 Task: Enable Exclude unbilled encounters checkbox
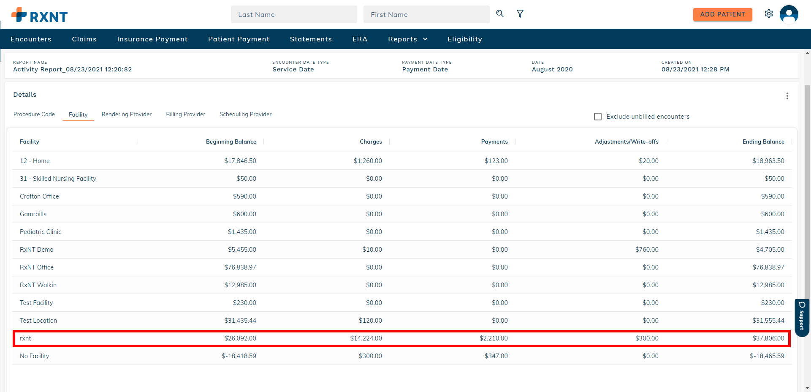(598, 117)
